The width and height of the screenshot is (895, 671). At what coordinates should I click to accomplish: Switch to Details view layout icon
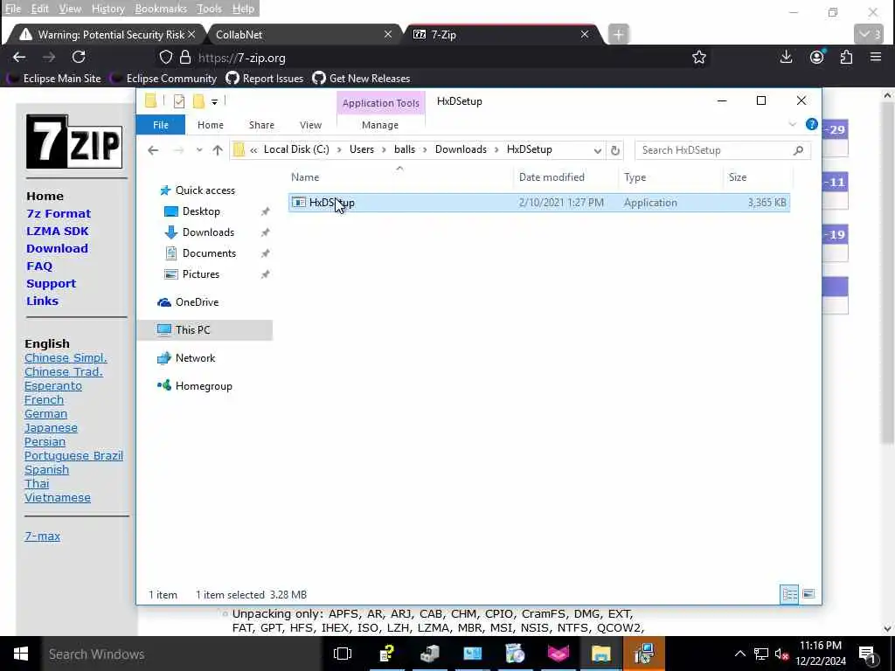click(789, 594)
